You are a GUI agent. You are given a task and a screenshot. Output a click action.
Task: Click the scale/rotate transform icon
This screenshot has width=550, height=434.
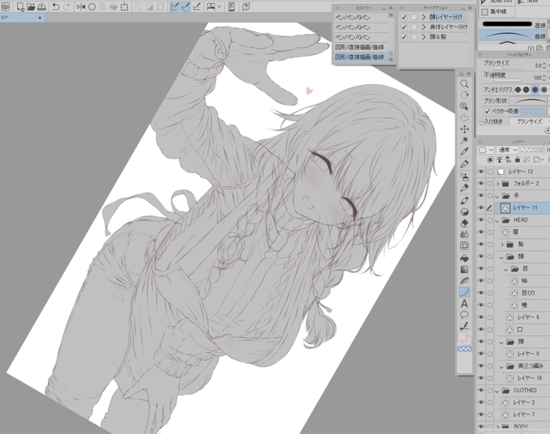125,6
